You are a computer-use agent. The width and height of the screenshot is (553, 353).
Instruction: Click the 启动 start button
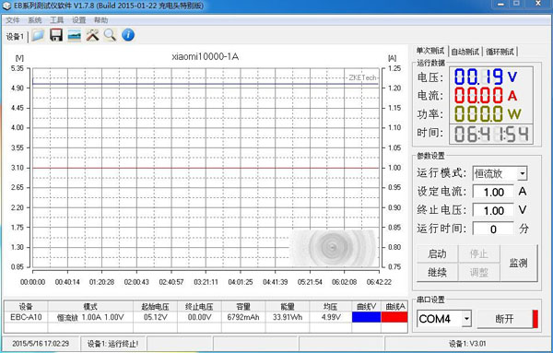[x=437, y=253]
